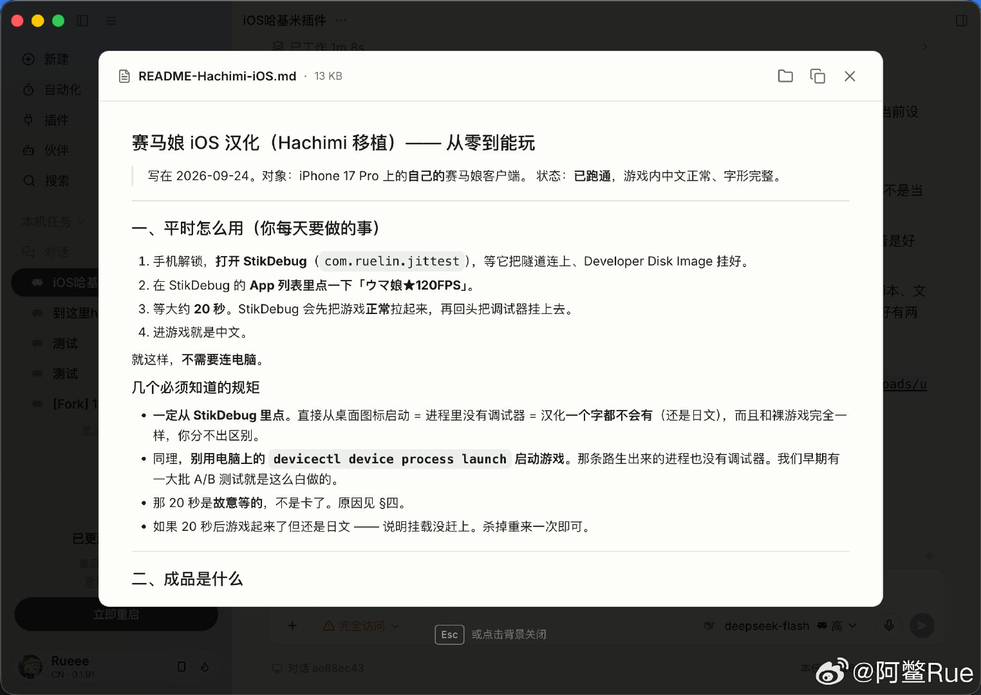Click the README-Hachimi-iOS.md file name
This screenshot has width=981, height=695.
click(218, 76)
